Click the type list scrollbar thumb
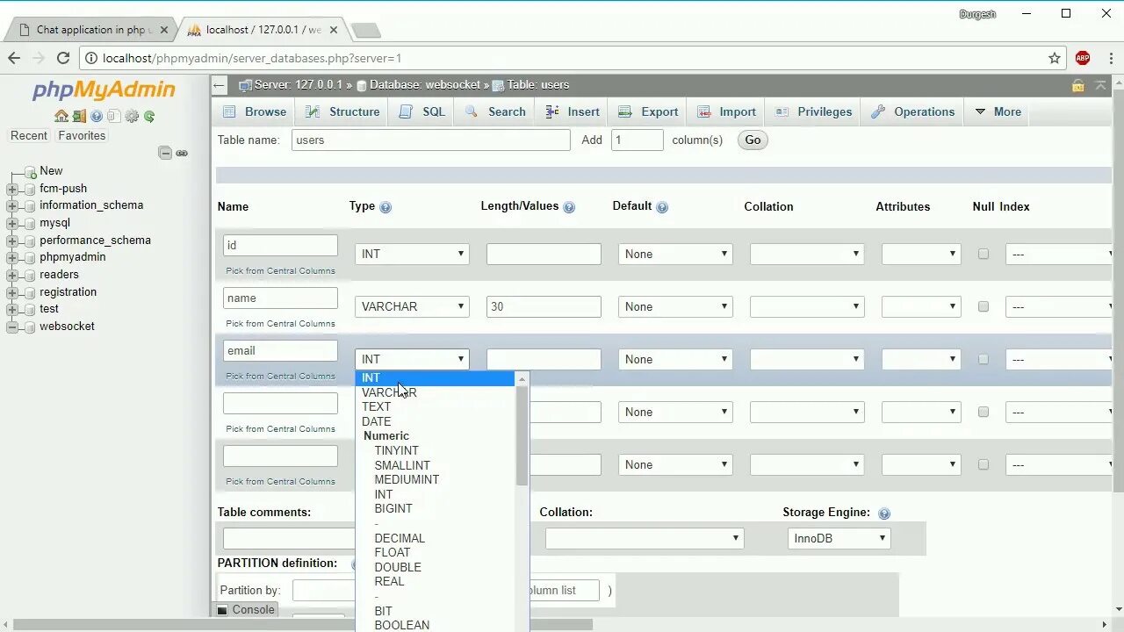Screen dimensions: 1124x632 point(522,435)
